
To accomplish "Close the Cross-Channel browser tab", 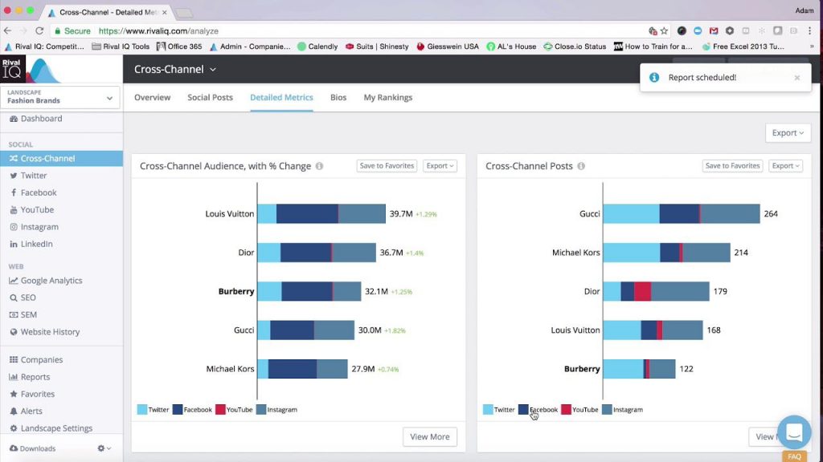I will point(164,12).
